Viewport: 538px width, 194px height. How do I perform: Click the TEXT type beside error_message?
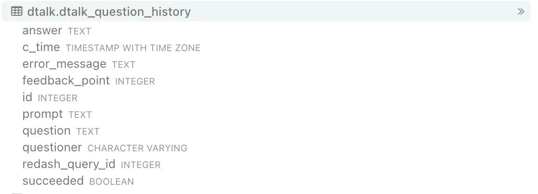tap(123, 65)
